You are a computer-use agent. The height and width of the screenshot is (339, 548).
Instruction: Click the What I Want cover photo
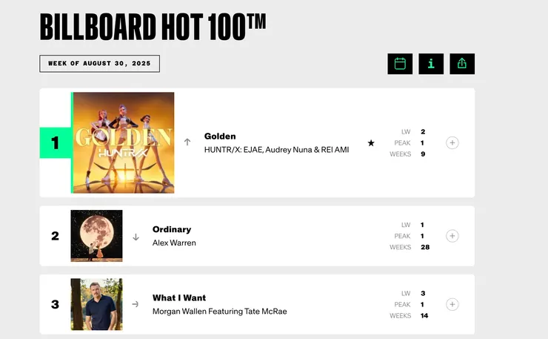coord(96,304)
